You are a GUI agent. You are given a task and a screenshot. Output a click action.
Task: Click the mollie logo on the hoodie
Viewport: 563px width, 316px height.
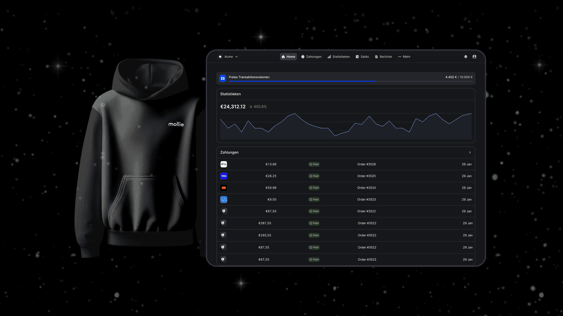point(176,124)
